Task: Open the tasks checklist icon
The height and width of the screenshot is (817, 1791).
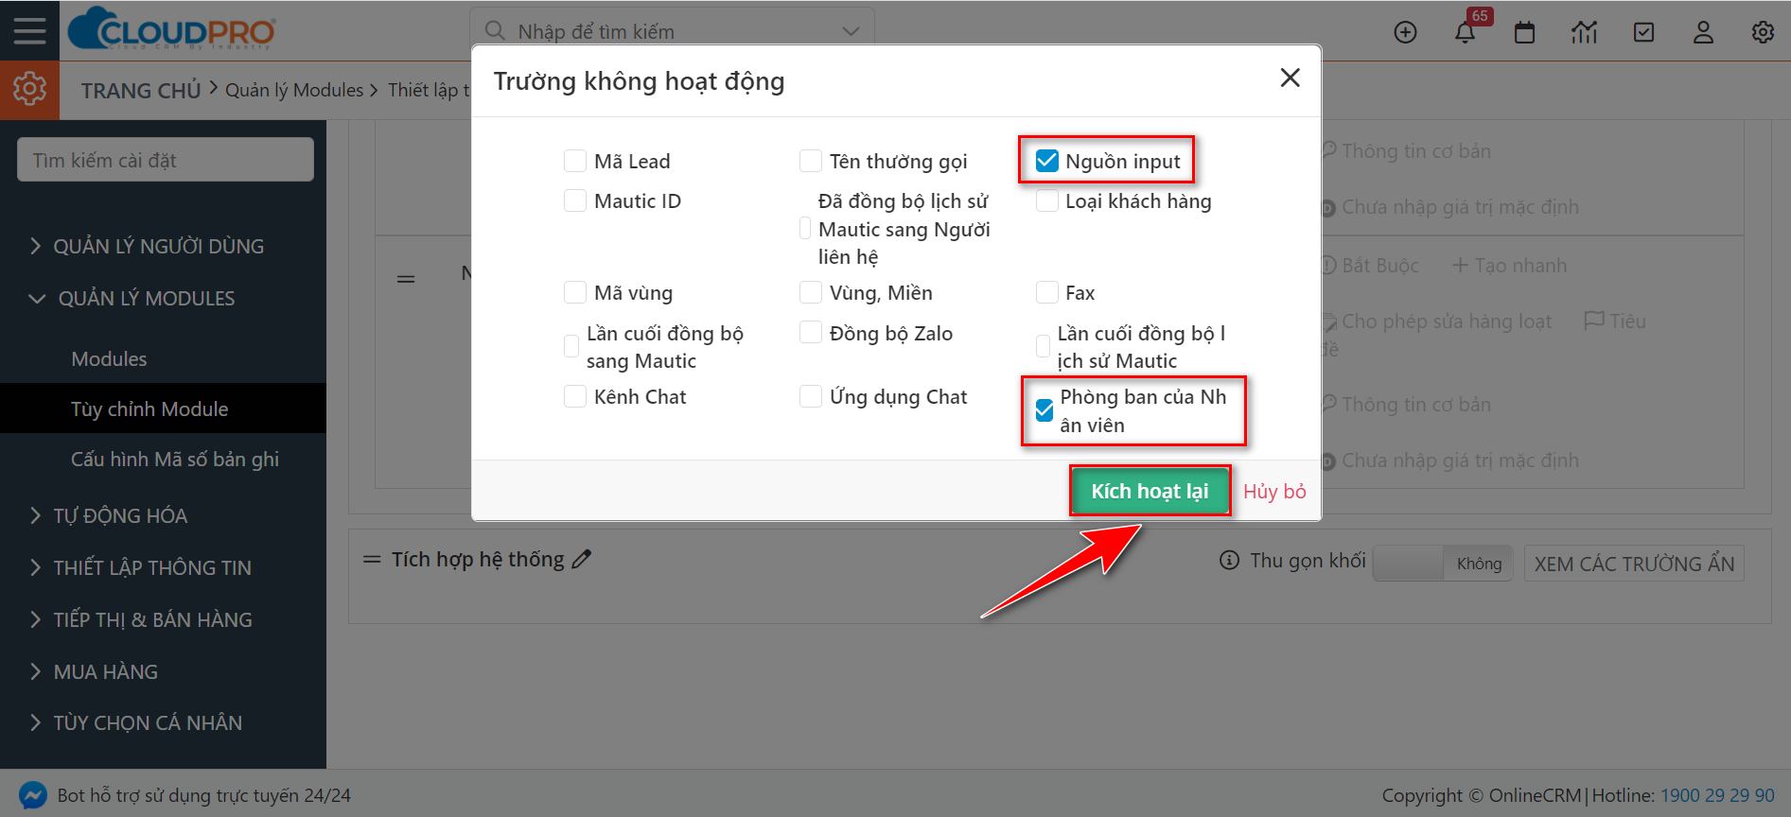Action: coord(1644,32)
